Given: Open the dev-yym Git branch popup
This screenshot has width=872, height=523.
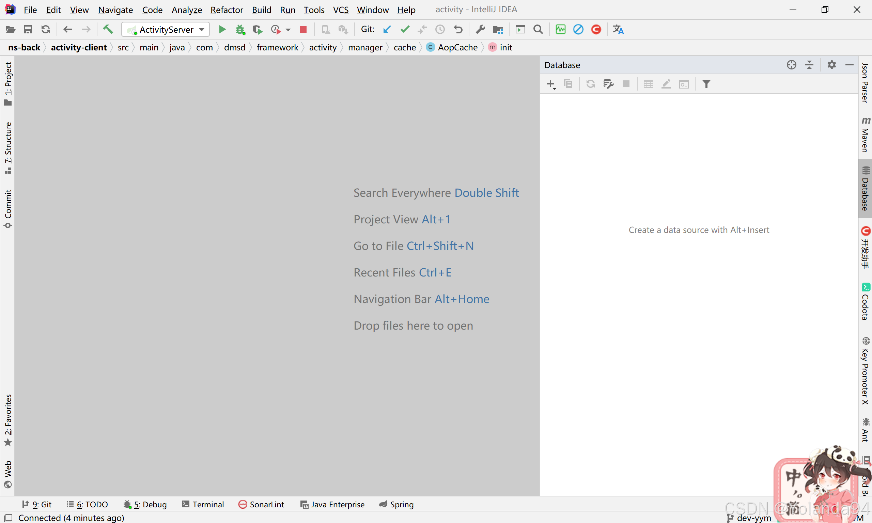Looking at the screenshot, I should point(749,518).
